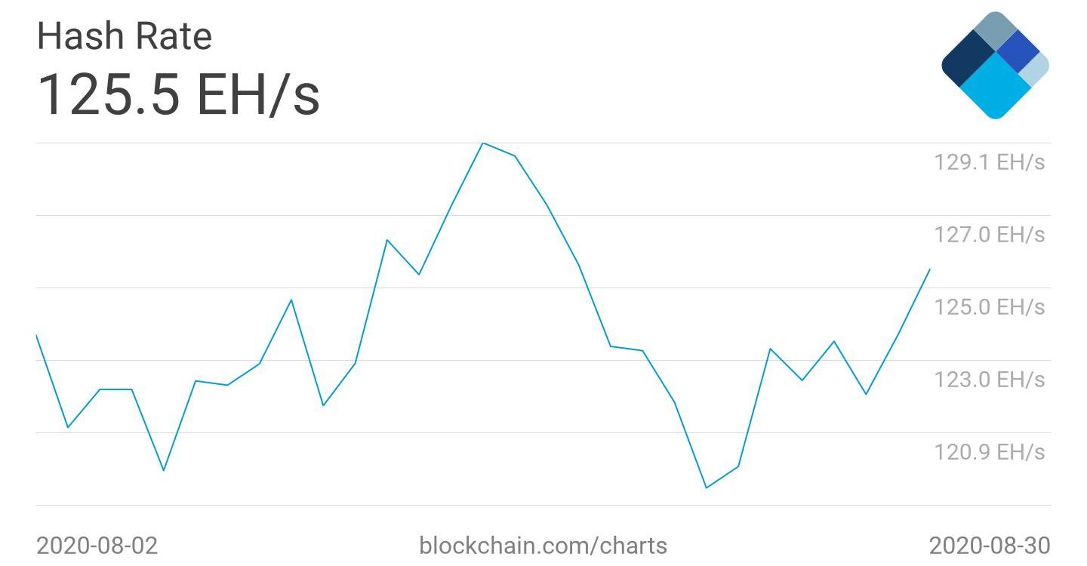Click the rightmost end point of the line
This screenshot has width=1087, height=566.
pyautogui.click(x=929, y=269)
